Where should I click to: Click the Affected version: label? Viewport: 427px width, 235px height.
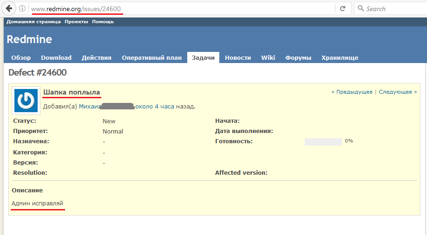(241, 173)
